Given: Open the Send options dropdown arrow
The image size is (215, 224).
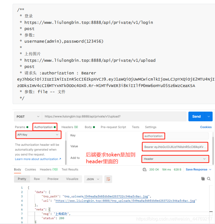Looking at the screenshot, I should pos(209,116).
